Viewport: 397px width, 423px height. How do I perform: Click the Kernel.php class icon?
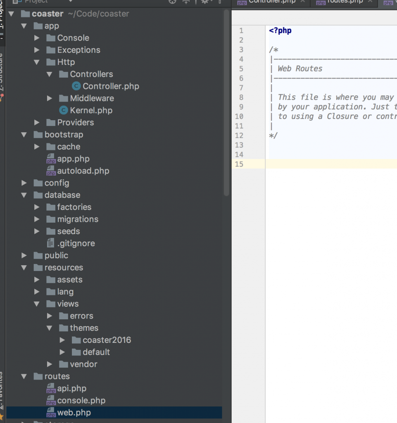(x=63, y=110)
